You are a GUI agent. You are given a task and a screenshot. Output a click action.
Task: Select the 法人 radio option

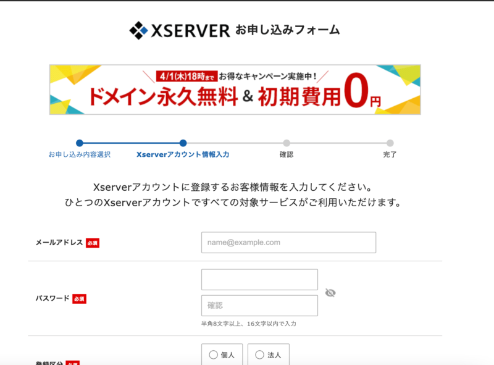(259, 355)
